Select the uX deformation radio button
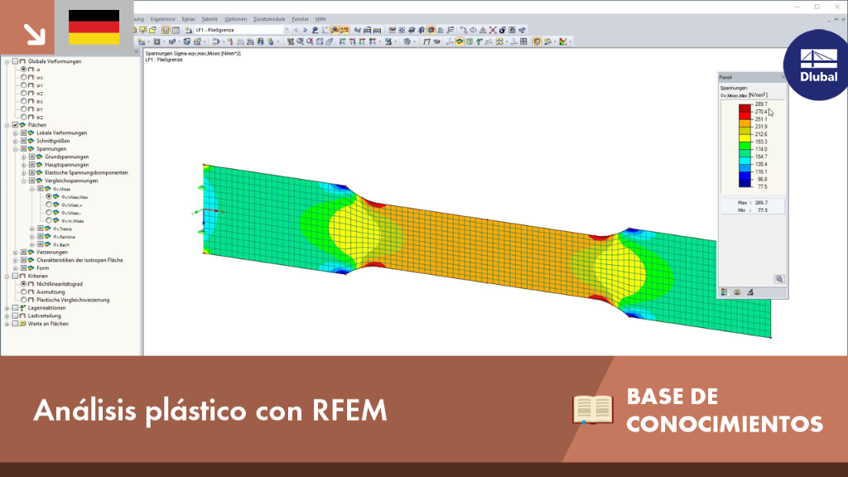This screenshot has height=477, width=848. (24, 77)
